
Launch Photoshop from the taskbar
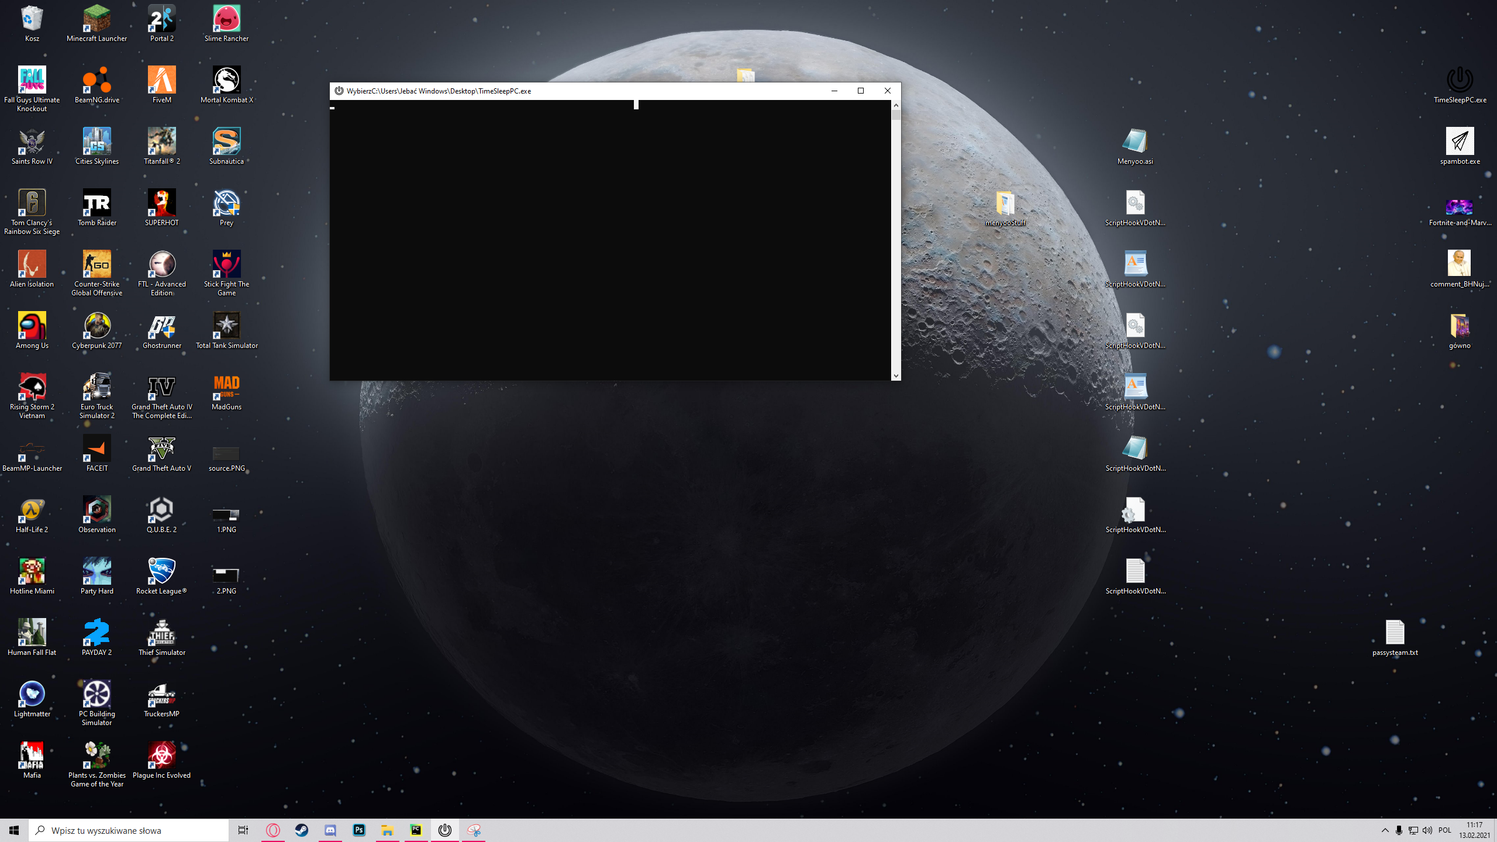point(359,830)
